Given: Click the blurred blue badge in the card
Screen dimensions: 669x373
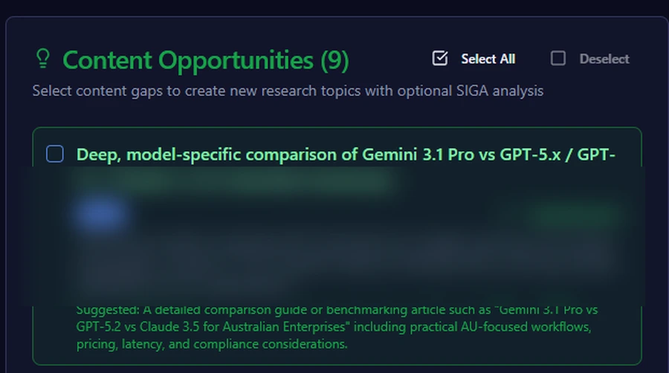Looking at the screenshot, I should click(99, 215).
